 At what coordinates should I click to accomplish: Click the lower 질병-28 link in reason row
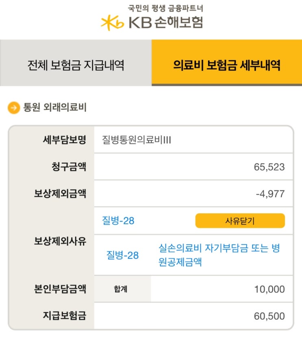click(122, 255)
